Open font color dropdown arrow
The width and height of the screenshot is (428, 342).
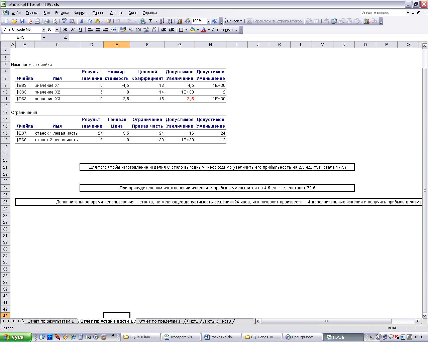209,30
